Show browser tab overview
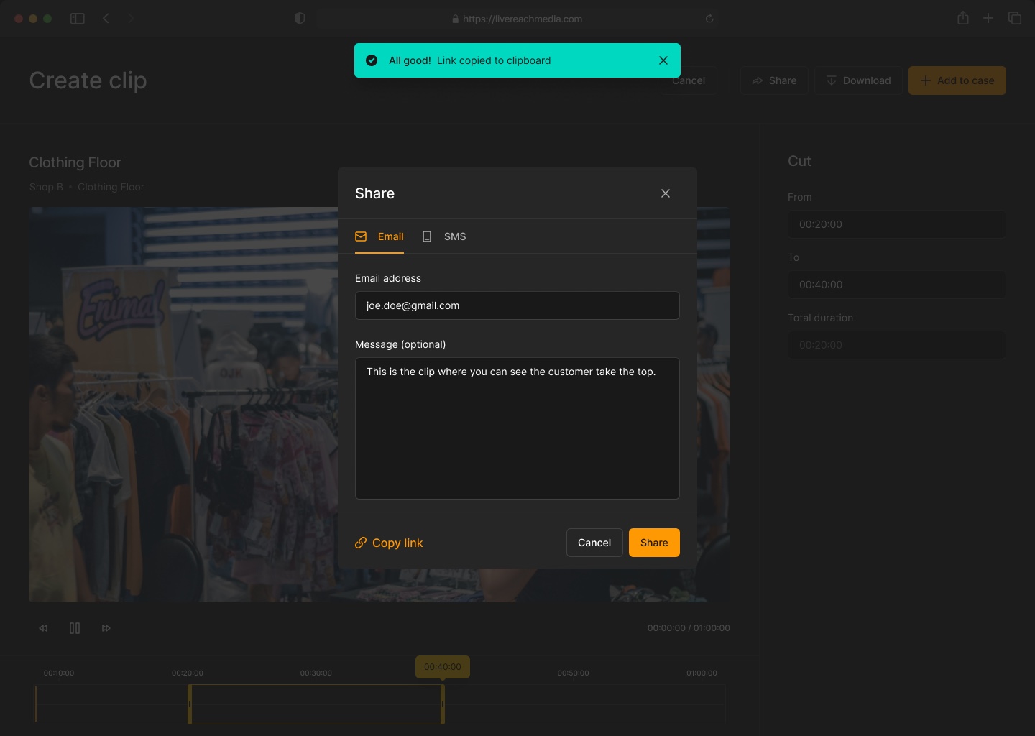This screenshot has height=736, width=1035. pyautogui.click(x=1015, y=18)
